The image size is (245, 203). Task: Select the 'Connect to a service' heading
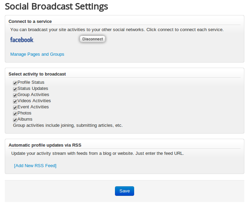point(30,22)
